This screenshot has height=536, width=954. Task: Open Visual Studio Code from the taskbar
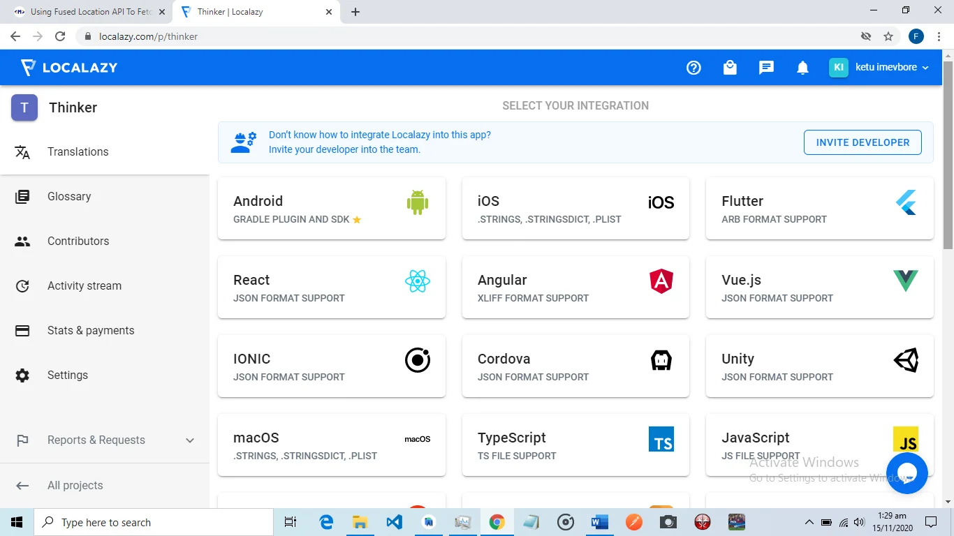(x=394, y=522)
